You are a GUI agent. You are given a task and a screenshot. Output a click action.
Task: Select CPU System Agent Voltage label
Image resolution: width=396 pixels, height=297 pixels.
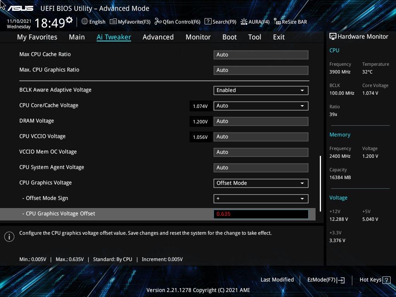52,167
